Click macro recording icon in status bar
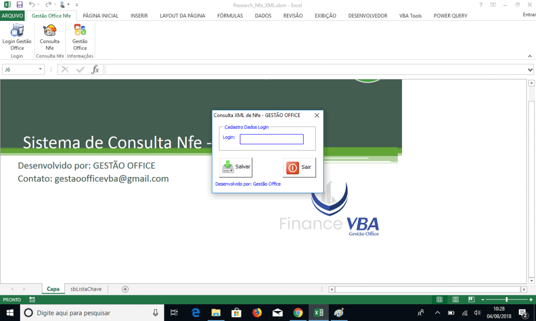Screen dimensions: 536x321 [x=32, y=300]
